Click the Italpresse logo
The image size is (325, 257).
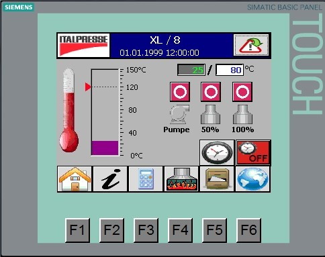click(x=83, y=46)
